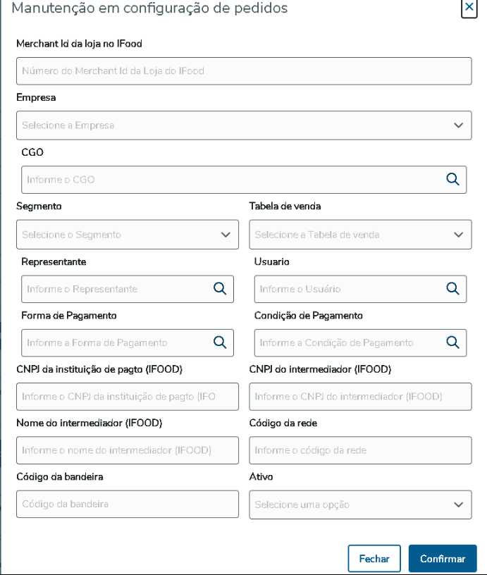Click the Código da bandeira input

pos(127,505)
